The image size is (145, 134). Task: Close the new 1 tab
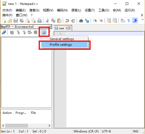(69, 28)
